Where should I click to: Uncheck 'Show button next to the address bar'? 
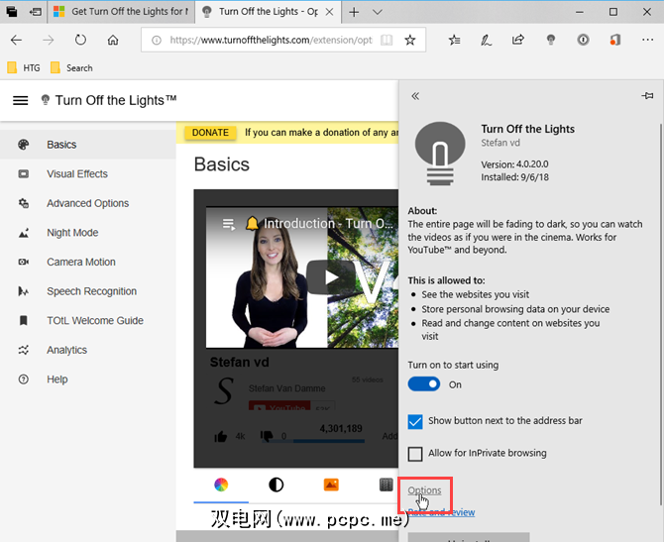tap(416, 421)
